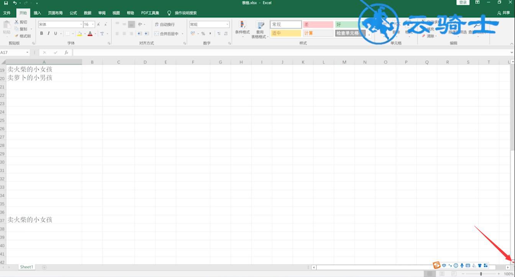
Task: Click the 操作说明搜索 (Tell me) search box
Action: coord(182,13)
